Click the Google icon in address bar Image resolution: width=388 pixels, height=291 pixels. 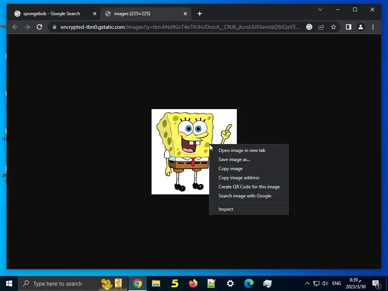click(309, 27)
